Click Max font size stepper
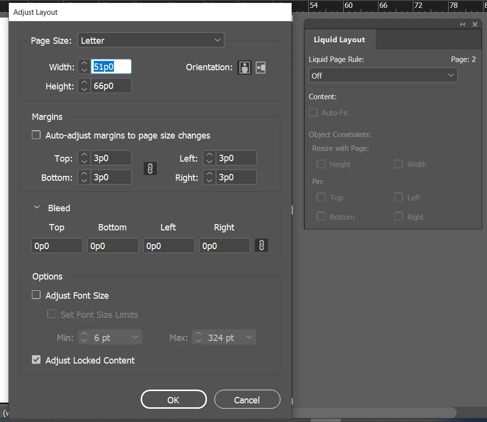 (198, 337)
